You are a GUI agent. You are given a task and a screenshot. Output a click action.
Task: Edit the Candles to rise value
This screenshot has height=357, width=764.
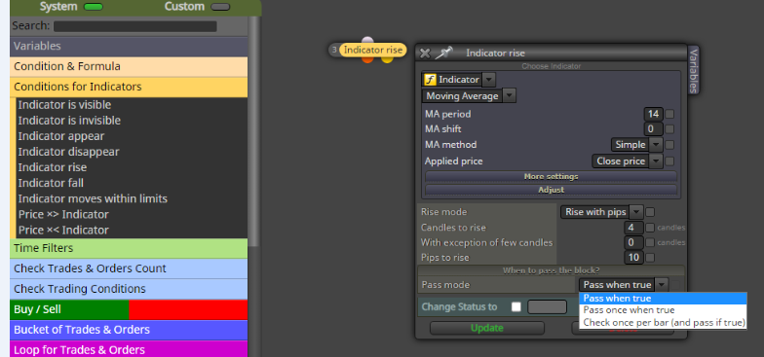[x=633, y=228]
